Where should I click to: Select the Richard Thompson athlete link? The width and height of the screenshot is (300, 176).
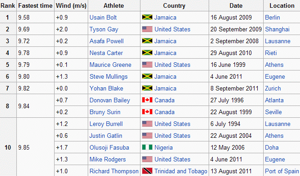[x=114, y=171]
